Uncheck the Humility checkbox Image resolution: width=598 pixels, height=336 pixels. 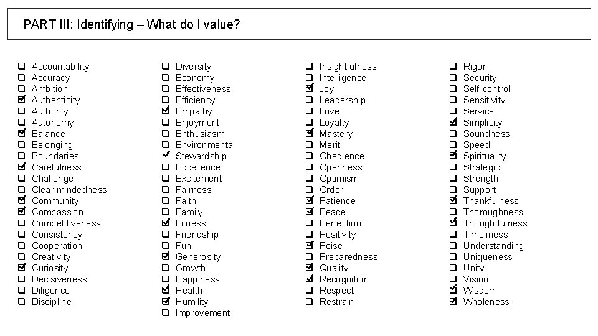(x=165, y=302)
